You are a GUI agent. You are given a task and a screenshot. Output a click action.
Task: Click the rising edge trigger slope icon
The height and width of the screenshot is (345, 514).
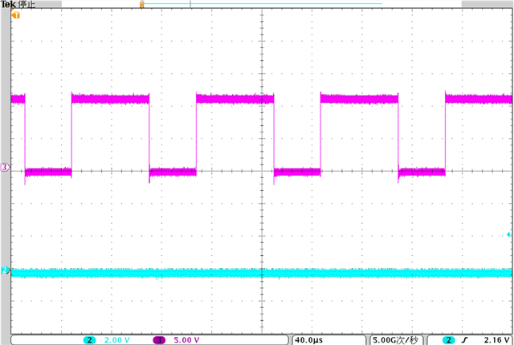(463, 340)
